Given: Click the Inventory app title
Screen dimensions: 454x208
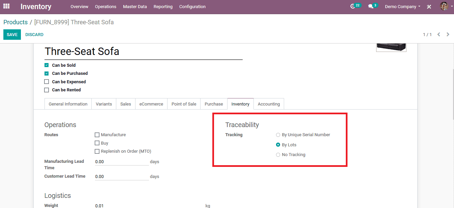Looking at the screenshot, I should coord(36,6).
